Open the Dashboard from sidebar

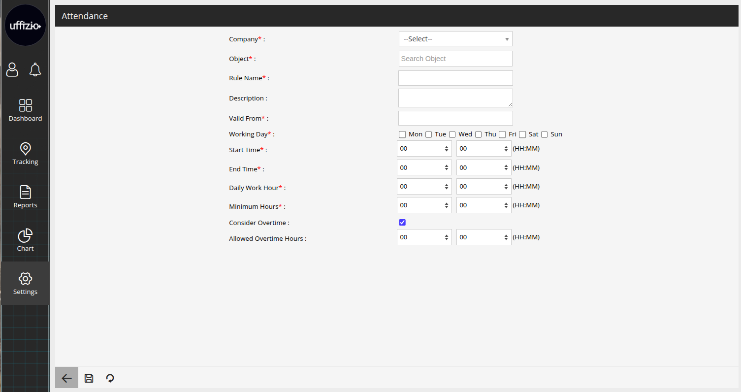click(25, 110)
